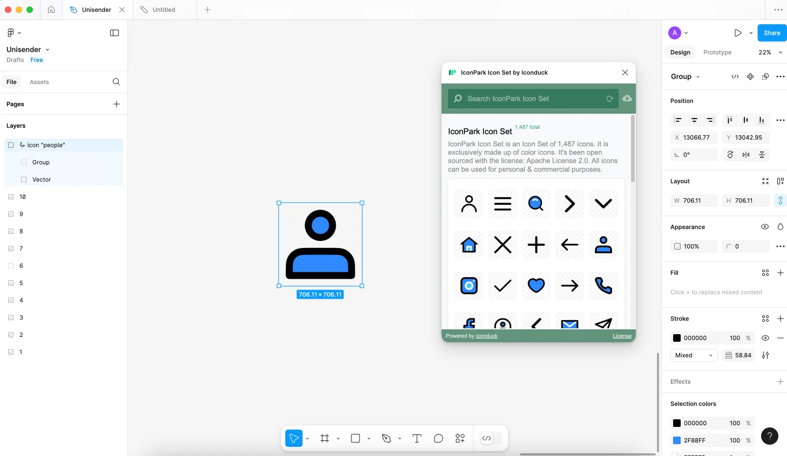787x456 pixels.
Task: Insert the phone icon from plugin
Action: coord(603,286)
